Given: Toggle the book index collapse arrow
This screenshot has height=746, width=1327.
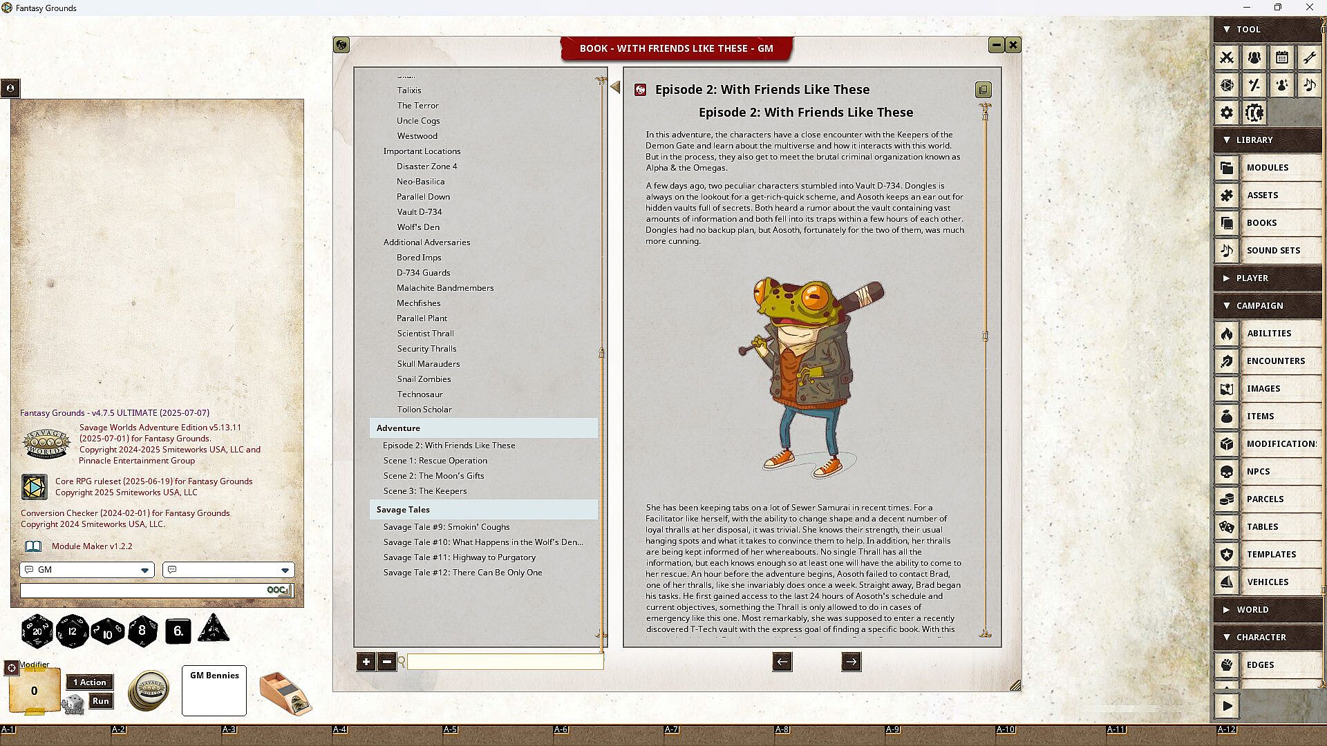Looking at the screenshot, I should pyautogui.click(x=615, y=87).
